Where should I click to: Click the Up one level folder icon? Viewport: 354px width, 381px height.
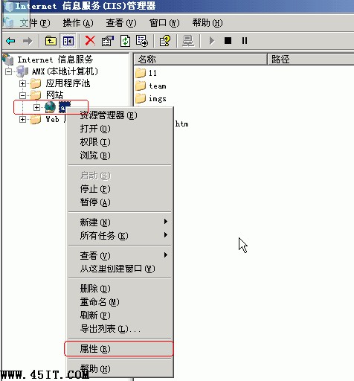pos(51,41)
